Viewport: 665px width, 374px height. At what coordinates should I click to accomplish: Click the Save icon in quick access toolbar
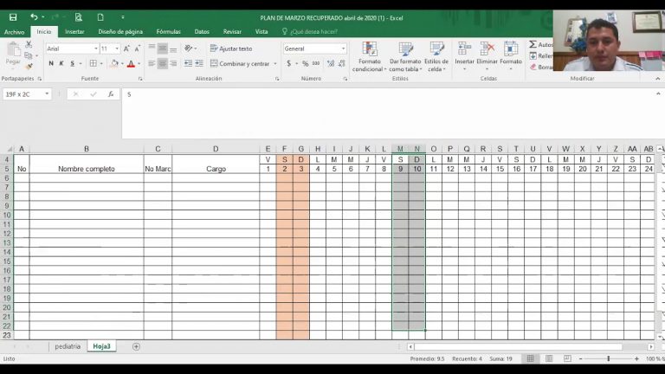pos(13,17)
